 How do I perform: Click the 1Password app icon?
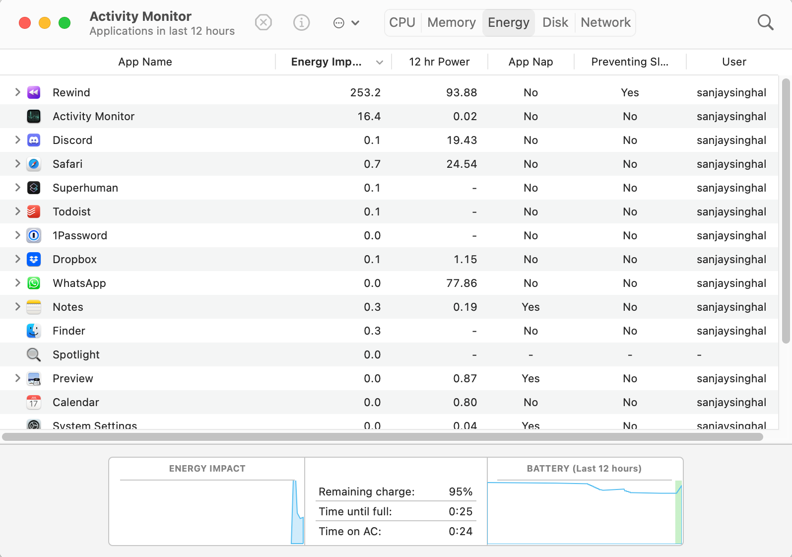34,235
